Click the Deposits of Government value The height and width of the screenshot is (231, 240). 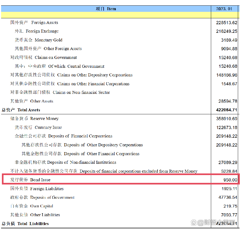228,197
